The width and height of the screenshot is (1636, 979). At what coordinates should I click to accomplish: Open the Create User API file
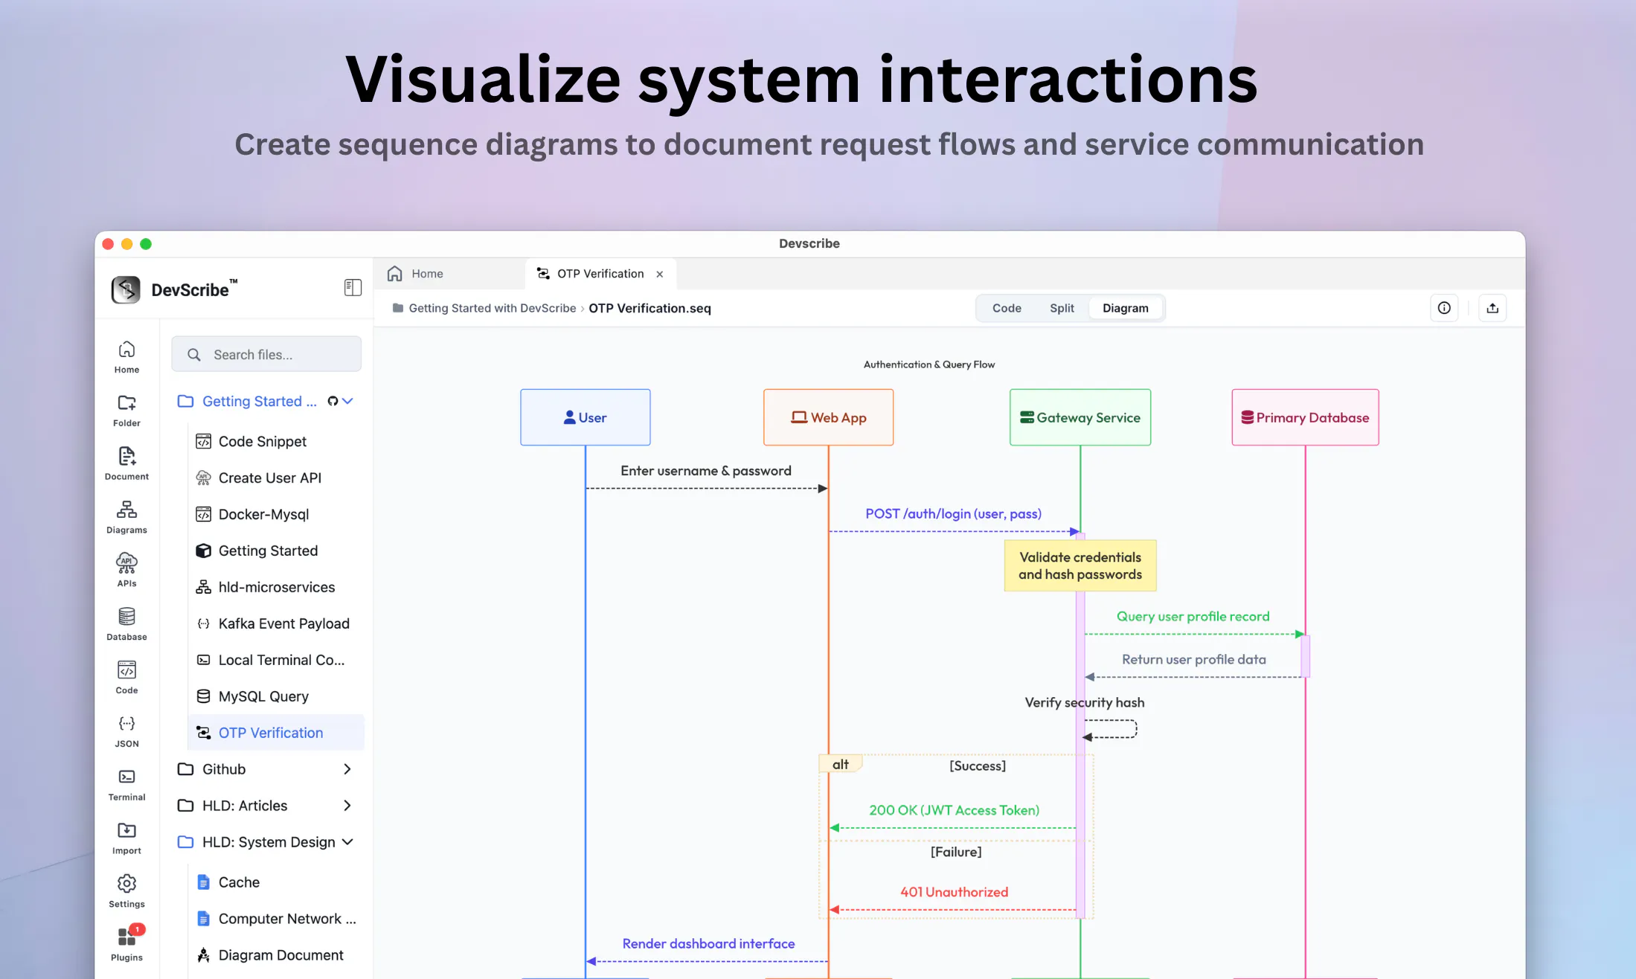276,478
